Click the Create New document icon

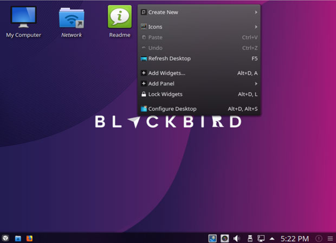click(x=144, y=12)
